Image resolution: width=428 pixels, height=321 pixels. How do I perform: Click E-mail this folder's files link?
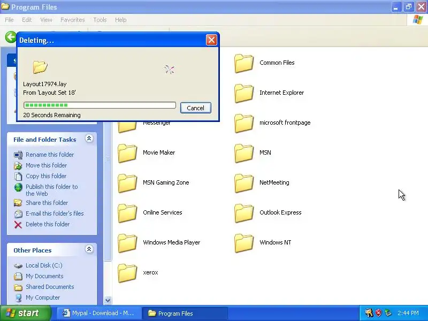click(x=55, y=213)
